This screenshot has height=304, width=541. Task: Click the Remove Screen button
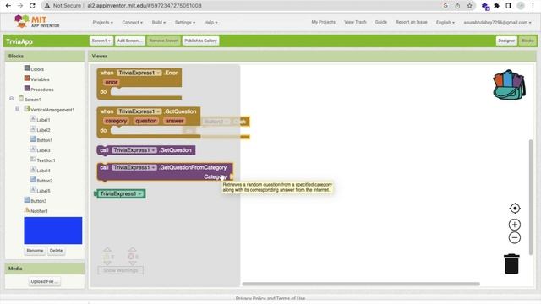click(x=163, y=41)
